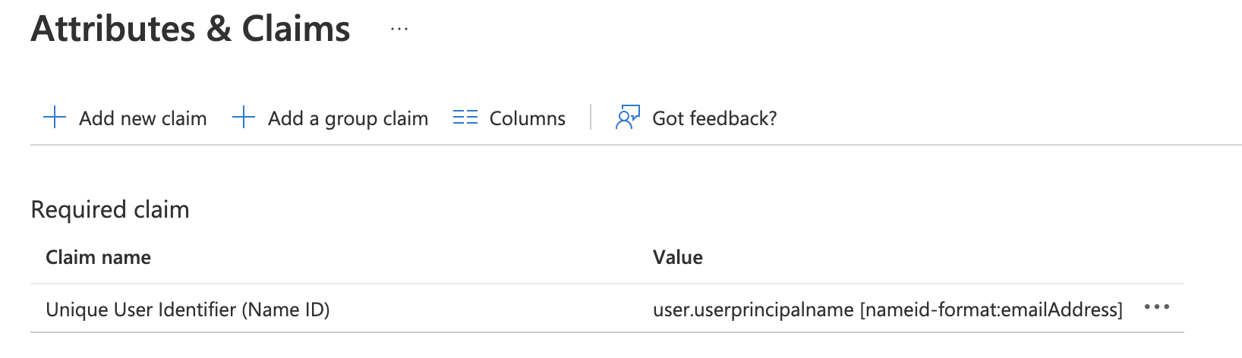Click the Columns list icon
This screenshot has width=1242, height=358.
coord(465,118)
